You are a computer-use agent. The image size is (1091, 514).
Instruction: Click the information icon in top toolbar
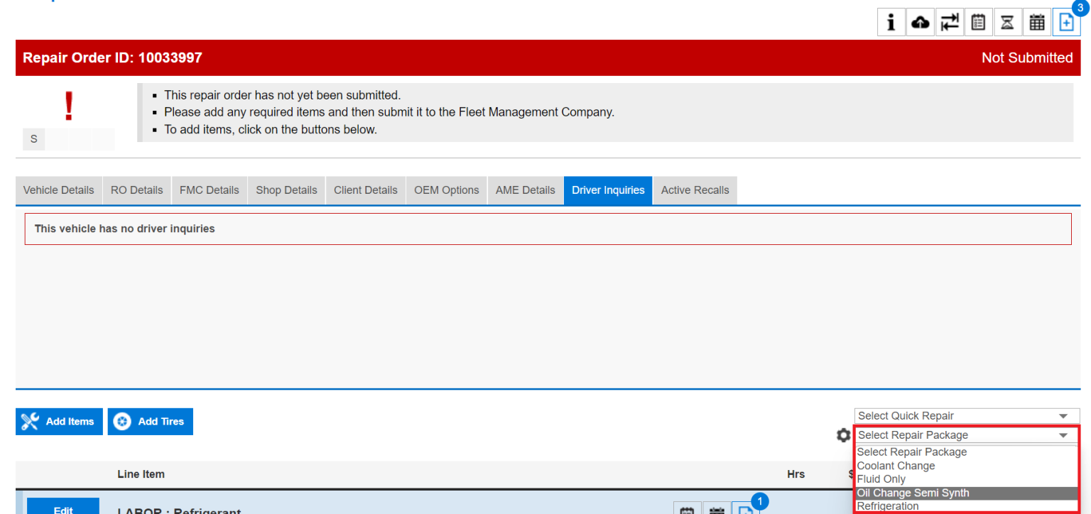[891, 23]
